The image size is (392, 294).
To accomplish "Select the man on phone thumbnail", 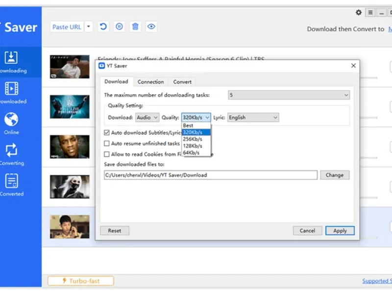I will tap(70, 227).
